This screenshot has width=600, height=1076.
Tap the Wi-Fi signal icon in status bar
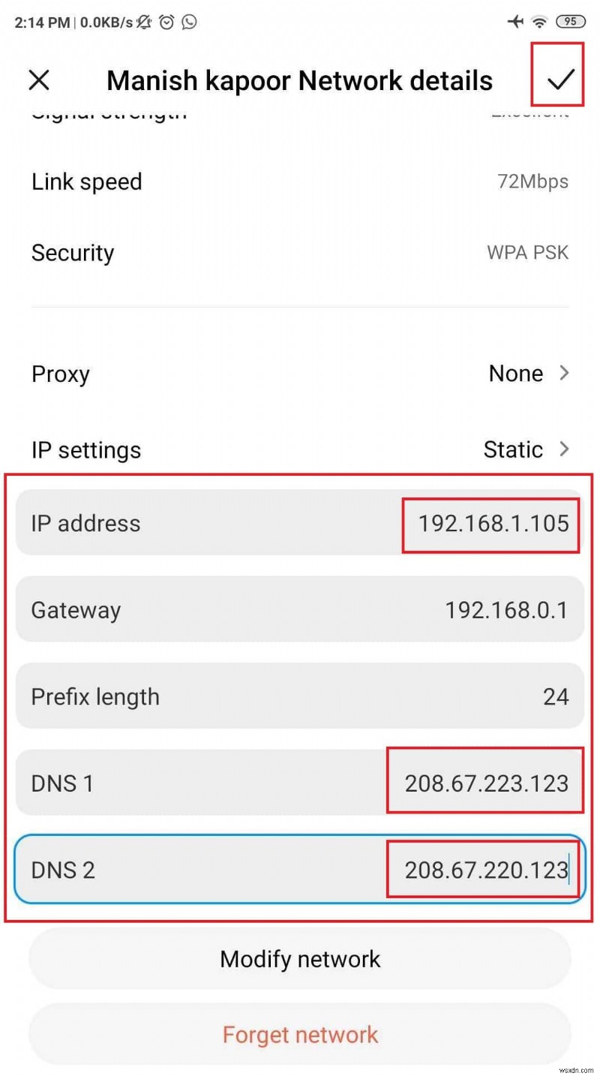click(x=541, y=23)
